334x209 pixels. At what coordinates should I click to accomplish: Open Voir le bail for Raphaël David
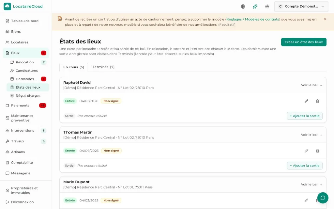click(311, 85)
